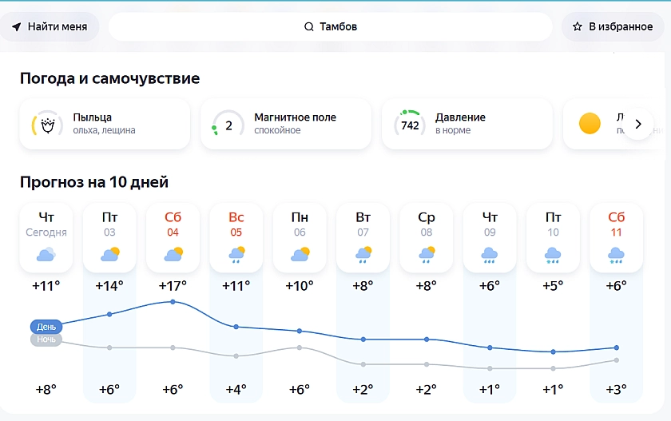Click Sunday 05 rain weather icon
This screenshot has height=421, width=671.
pos(236,255)
